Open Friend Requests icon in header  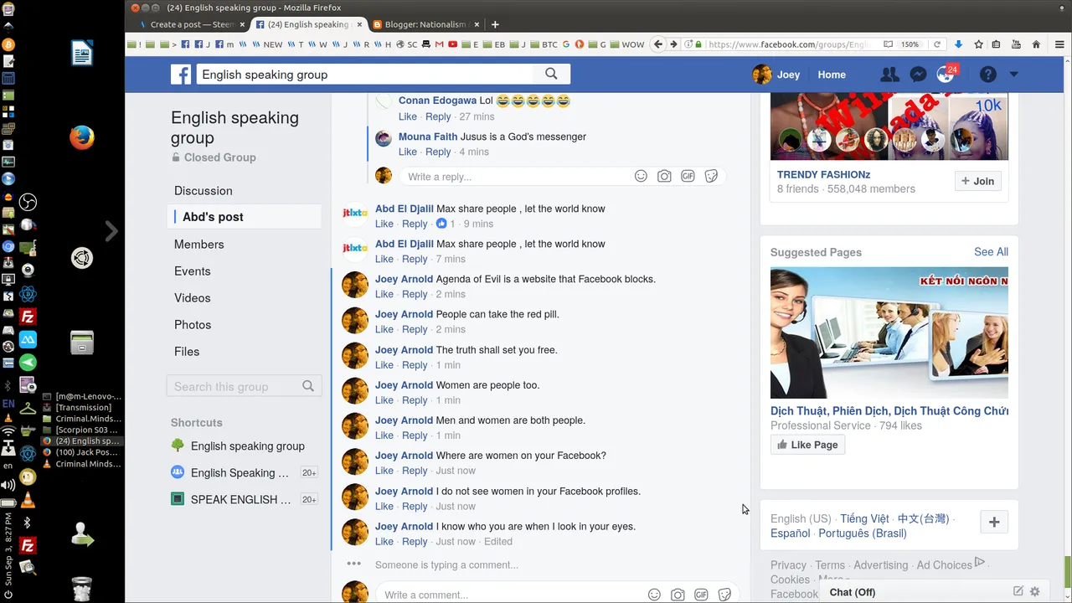click(x=889, y=75)
